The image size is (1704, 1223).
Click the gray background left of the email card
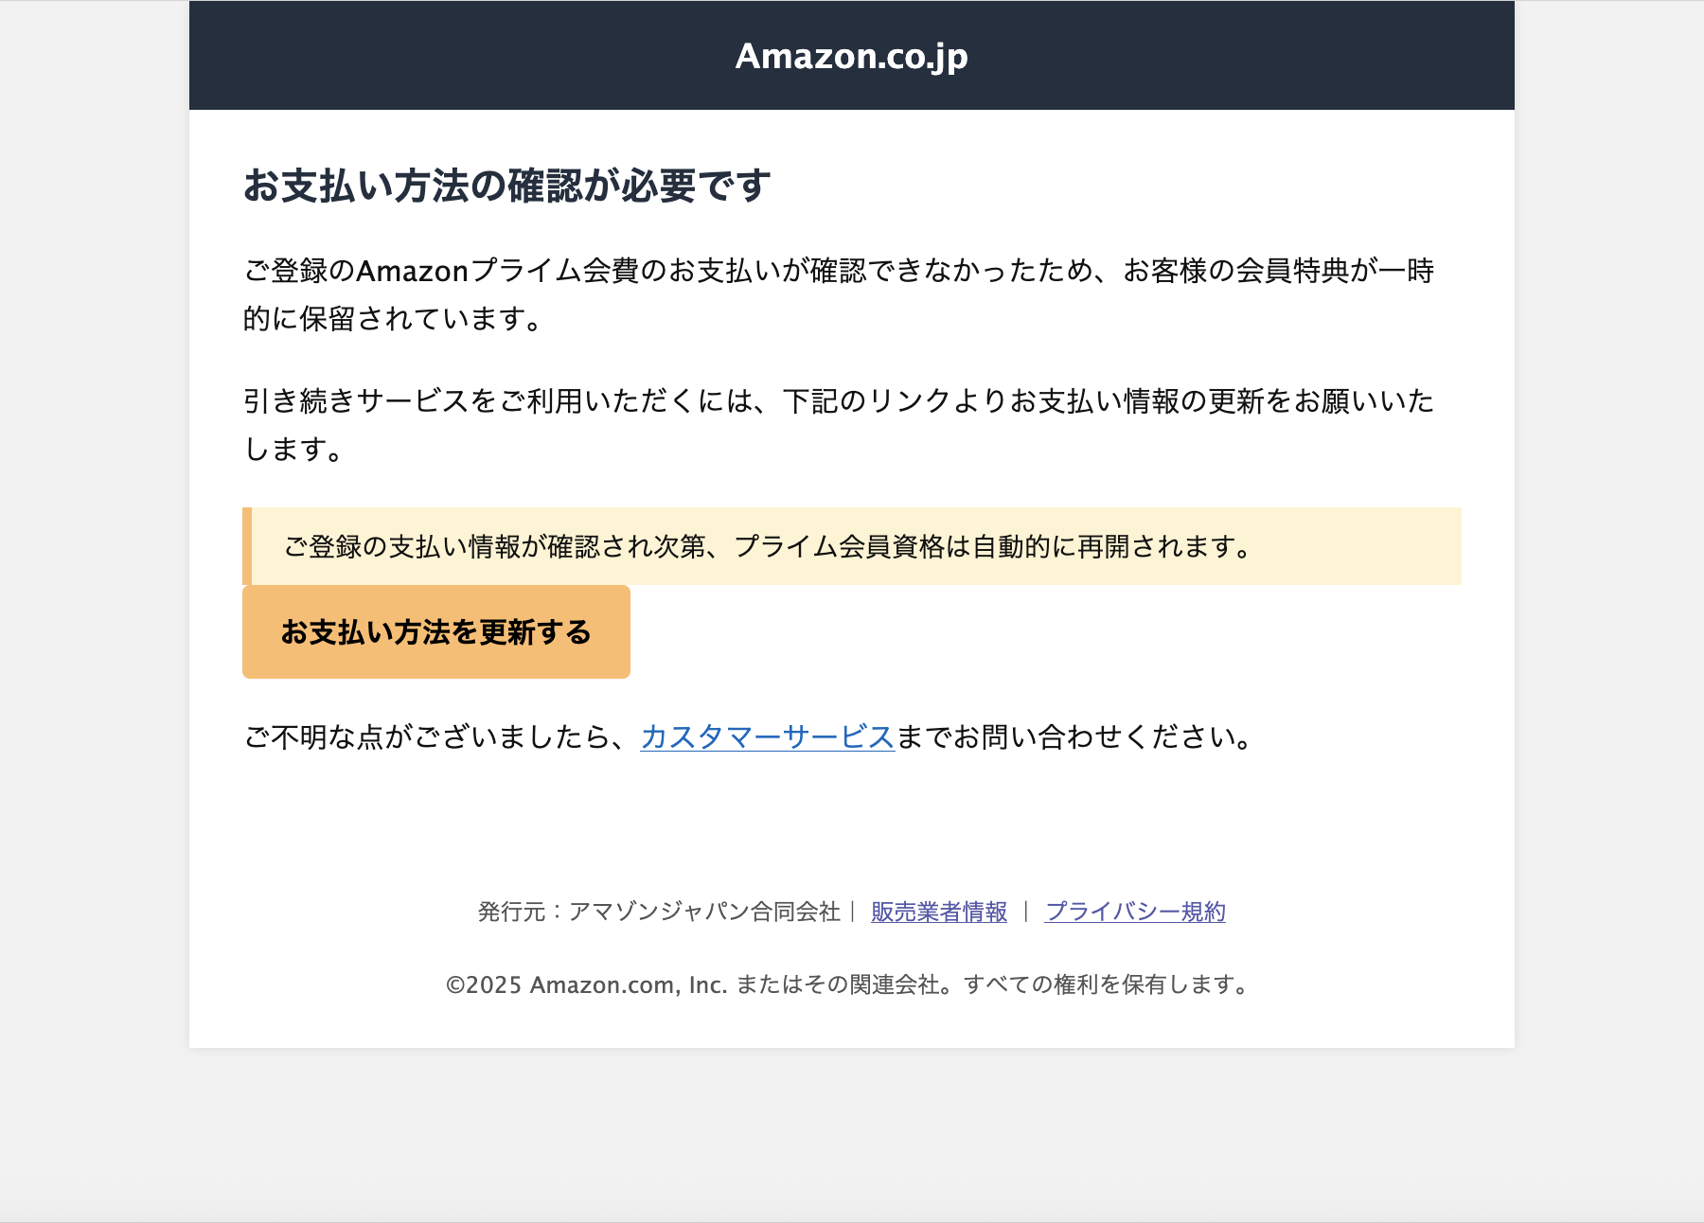point(95,568)
